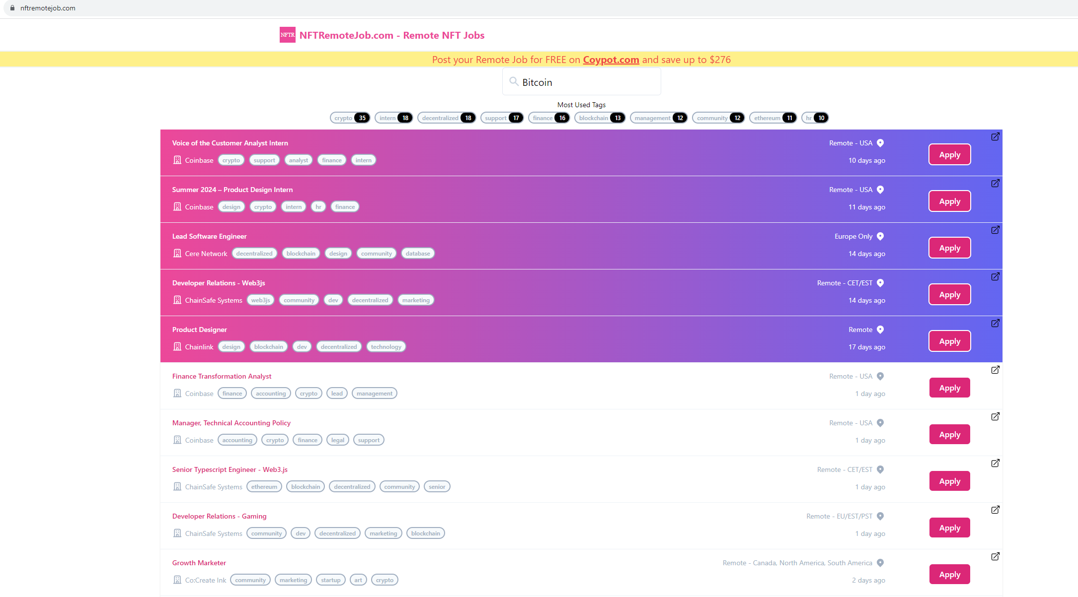Apply to Summer 2024 Product Design Intern
Screen dimensions: 1078x597
coord(949,201)
